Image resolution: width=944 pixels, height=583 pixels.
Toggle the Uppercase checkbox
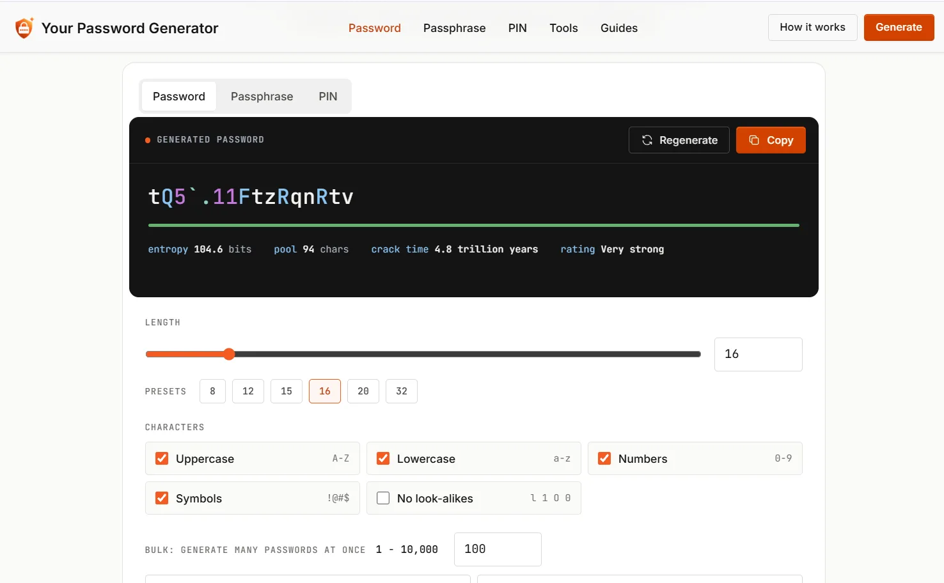tap(162, 458)
